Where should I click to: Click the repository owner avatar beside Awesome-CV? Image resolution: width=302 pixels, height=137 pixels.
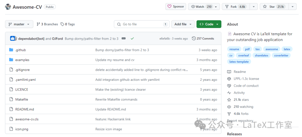coord(8,7)
